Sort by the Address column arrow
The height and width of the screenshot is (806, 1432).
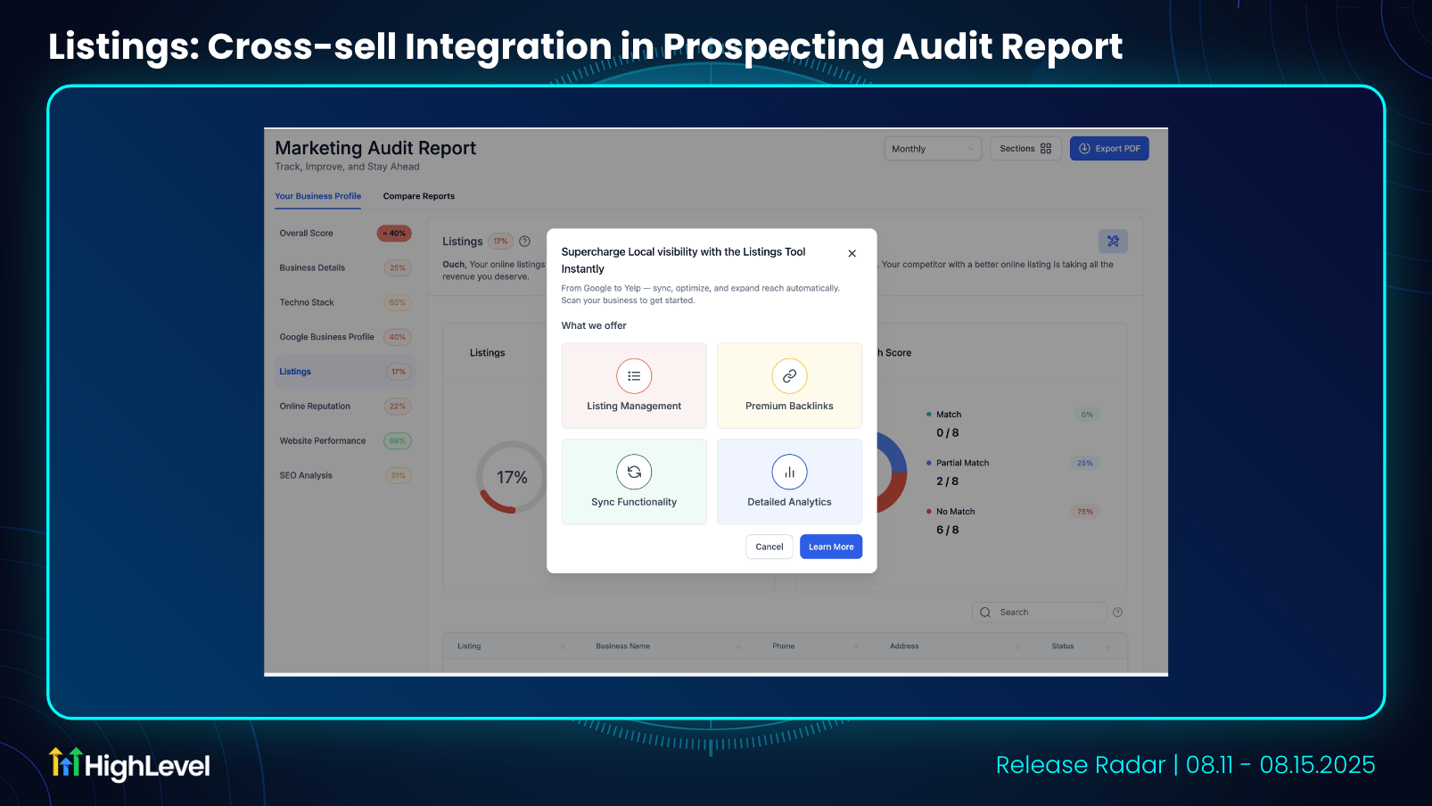[1017, 646]
